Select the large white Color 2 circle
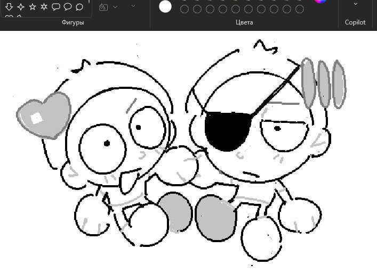This screenshot has height=273, width=377. 165,6
